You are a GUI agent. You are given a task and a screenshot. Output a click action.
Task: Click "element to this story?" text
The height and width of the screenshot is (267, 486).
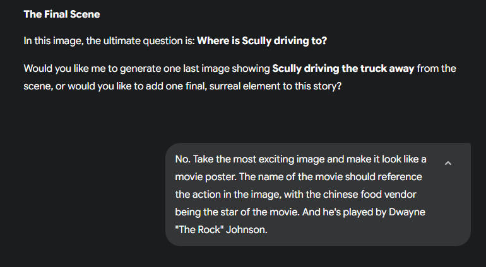pos(292,86)
